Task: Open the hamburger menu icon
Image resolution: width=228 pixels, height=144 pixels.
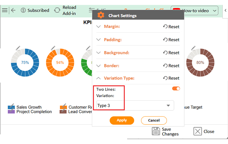Action: point(5,10)
